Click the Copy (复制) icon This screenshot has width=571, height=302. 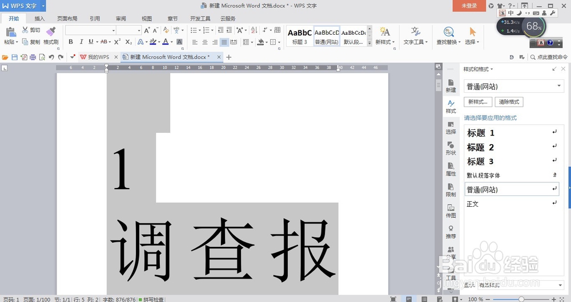pos(25,42)
